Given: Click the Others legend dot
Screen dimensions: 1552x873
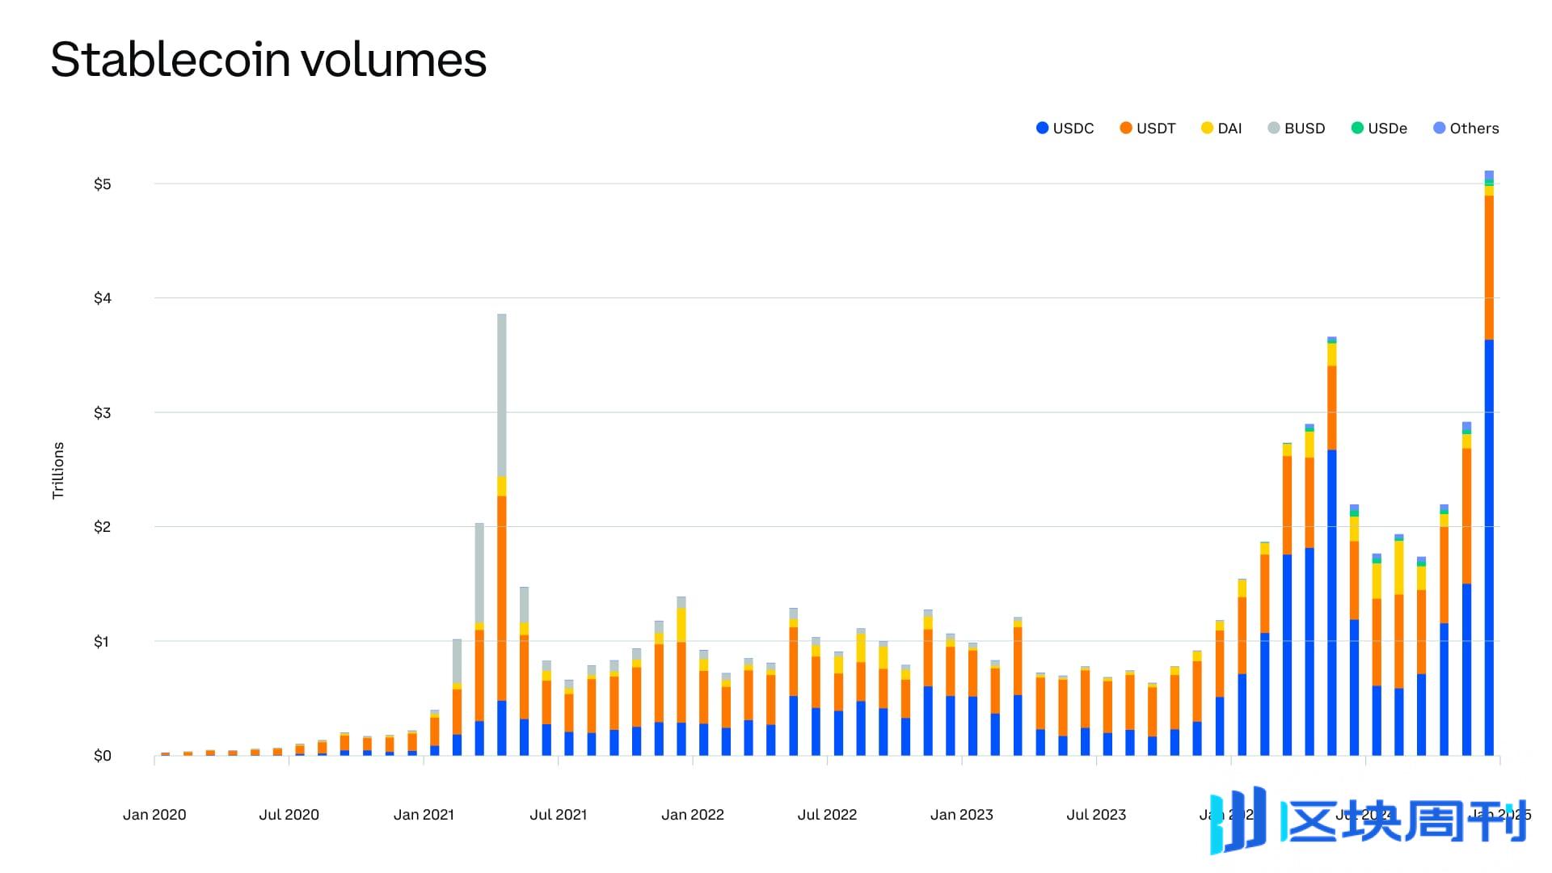Looking at the screenshot, I should 1439,128.
